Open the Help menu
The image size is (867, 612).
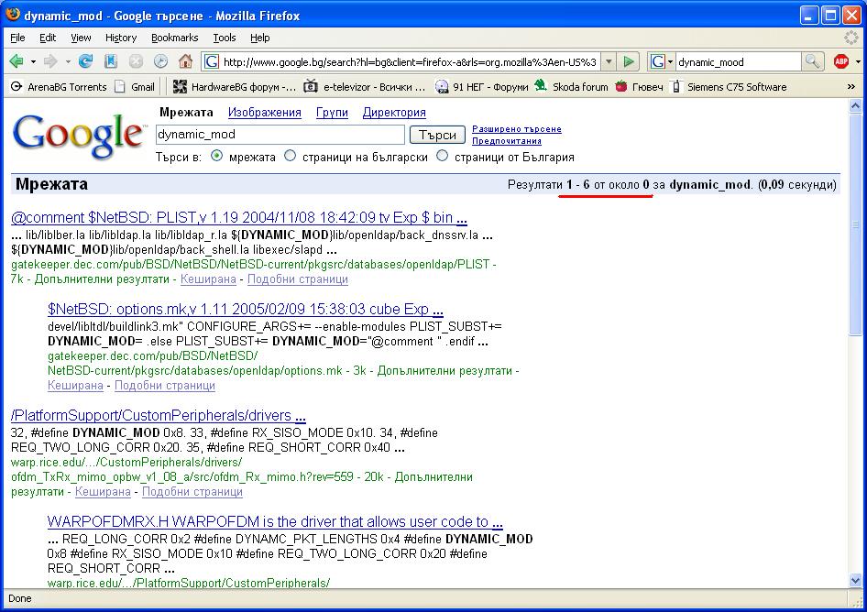point(260,38)
